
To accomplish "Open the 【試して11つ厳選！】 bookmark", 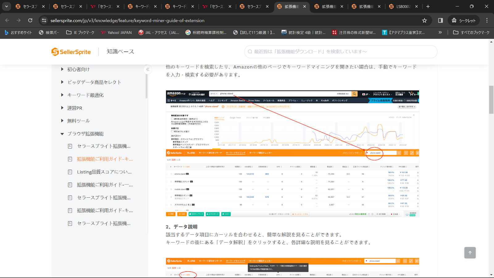I will [254, 32].
